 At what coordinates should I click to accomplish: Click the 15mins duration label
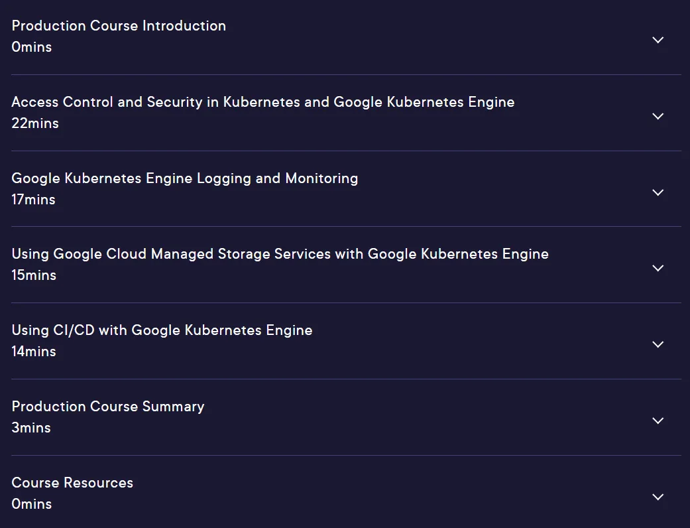tap(34, 275)
